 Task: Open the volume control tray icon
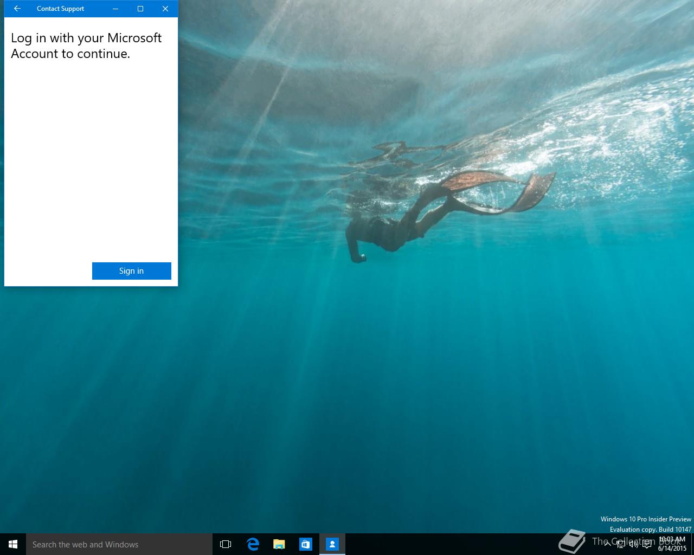pyautogui.click(x=633, y=544)
